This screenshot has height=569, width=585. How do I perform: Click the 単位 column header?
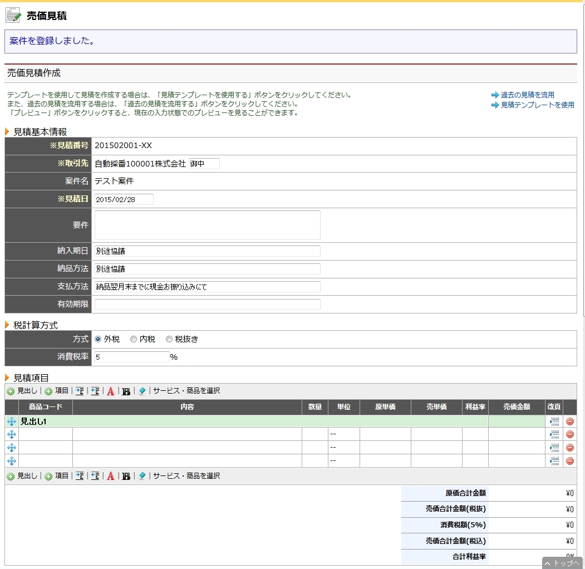[344, 407]
